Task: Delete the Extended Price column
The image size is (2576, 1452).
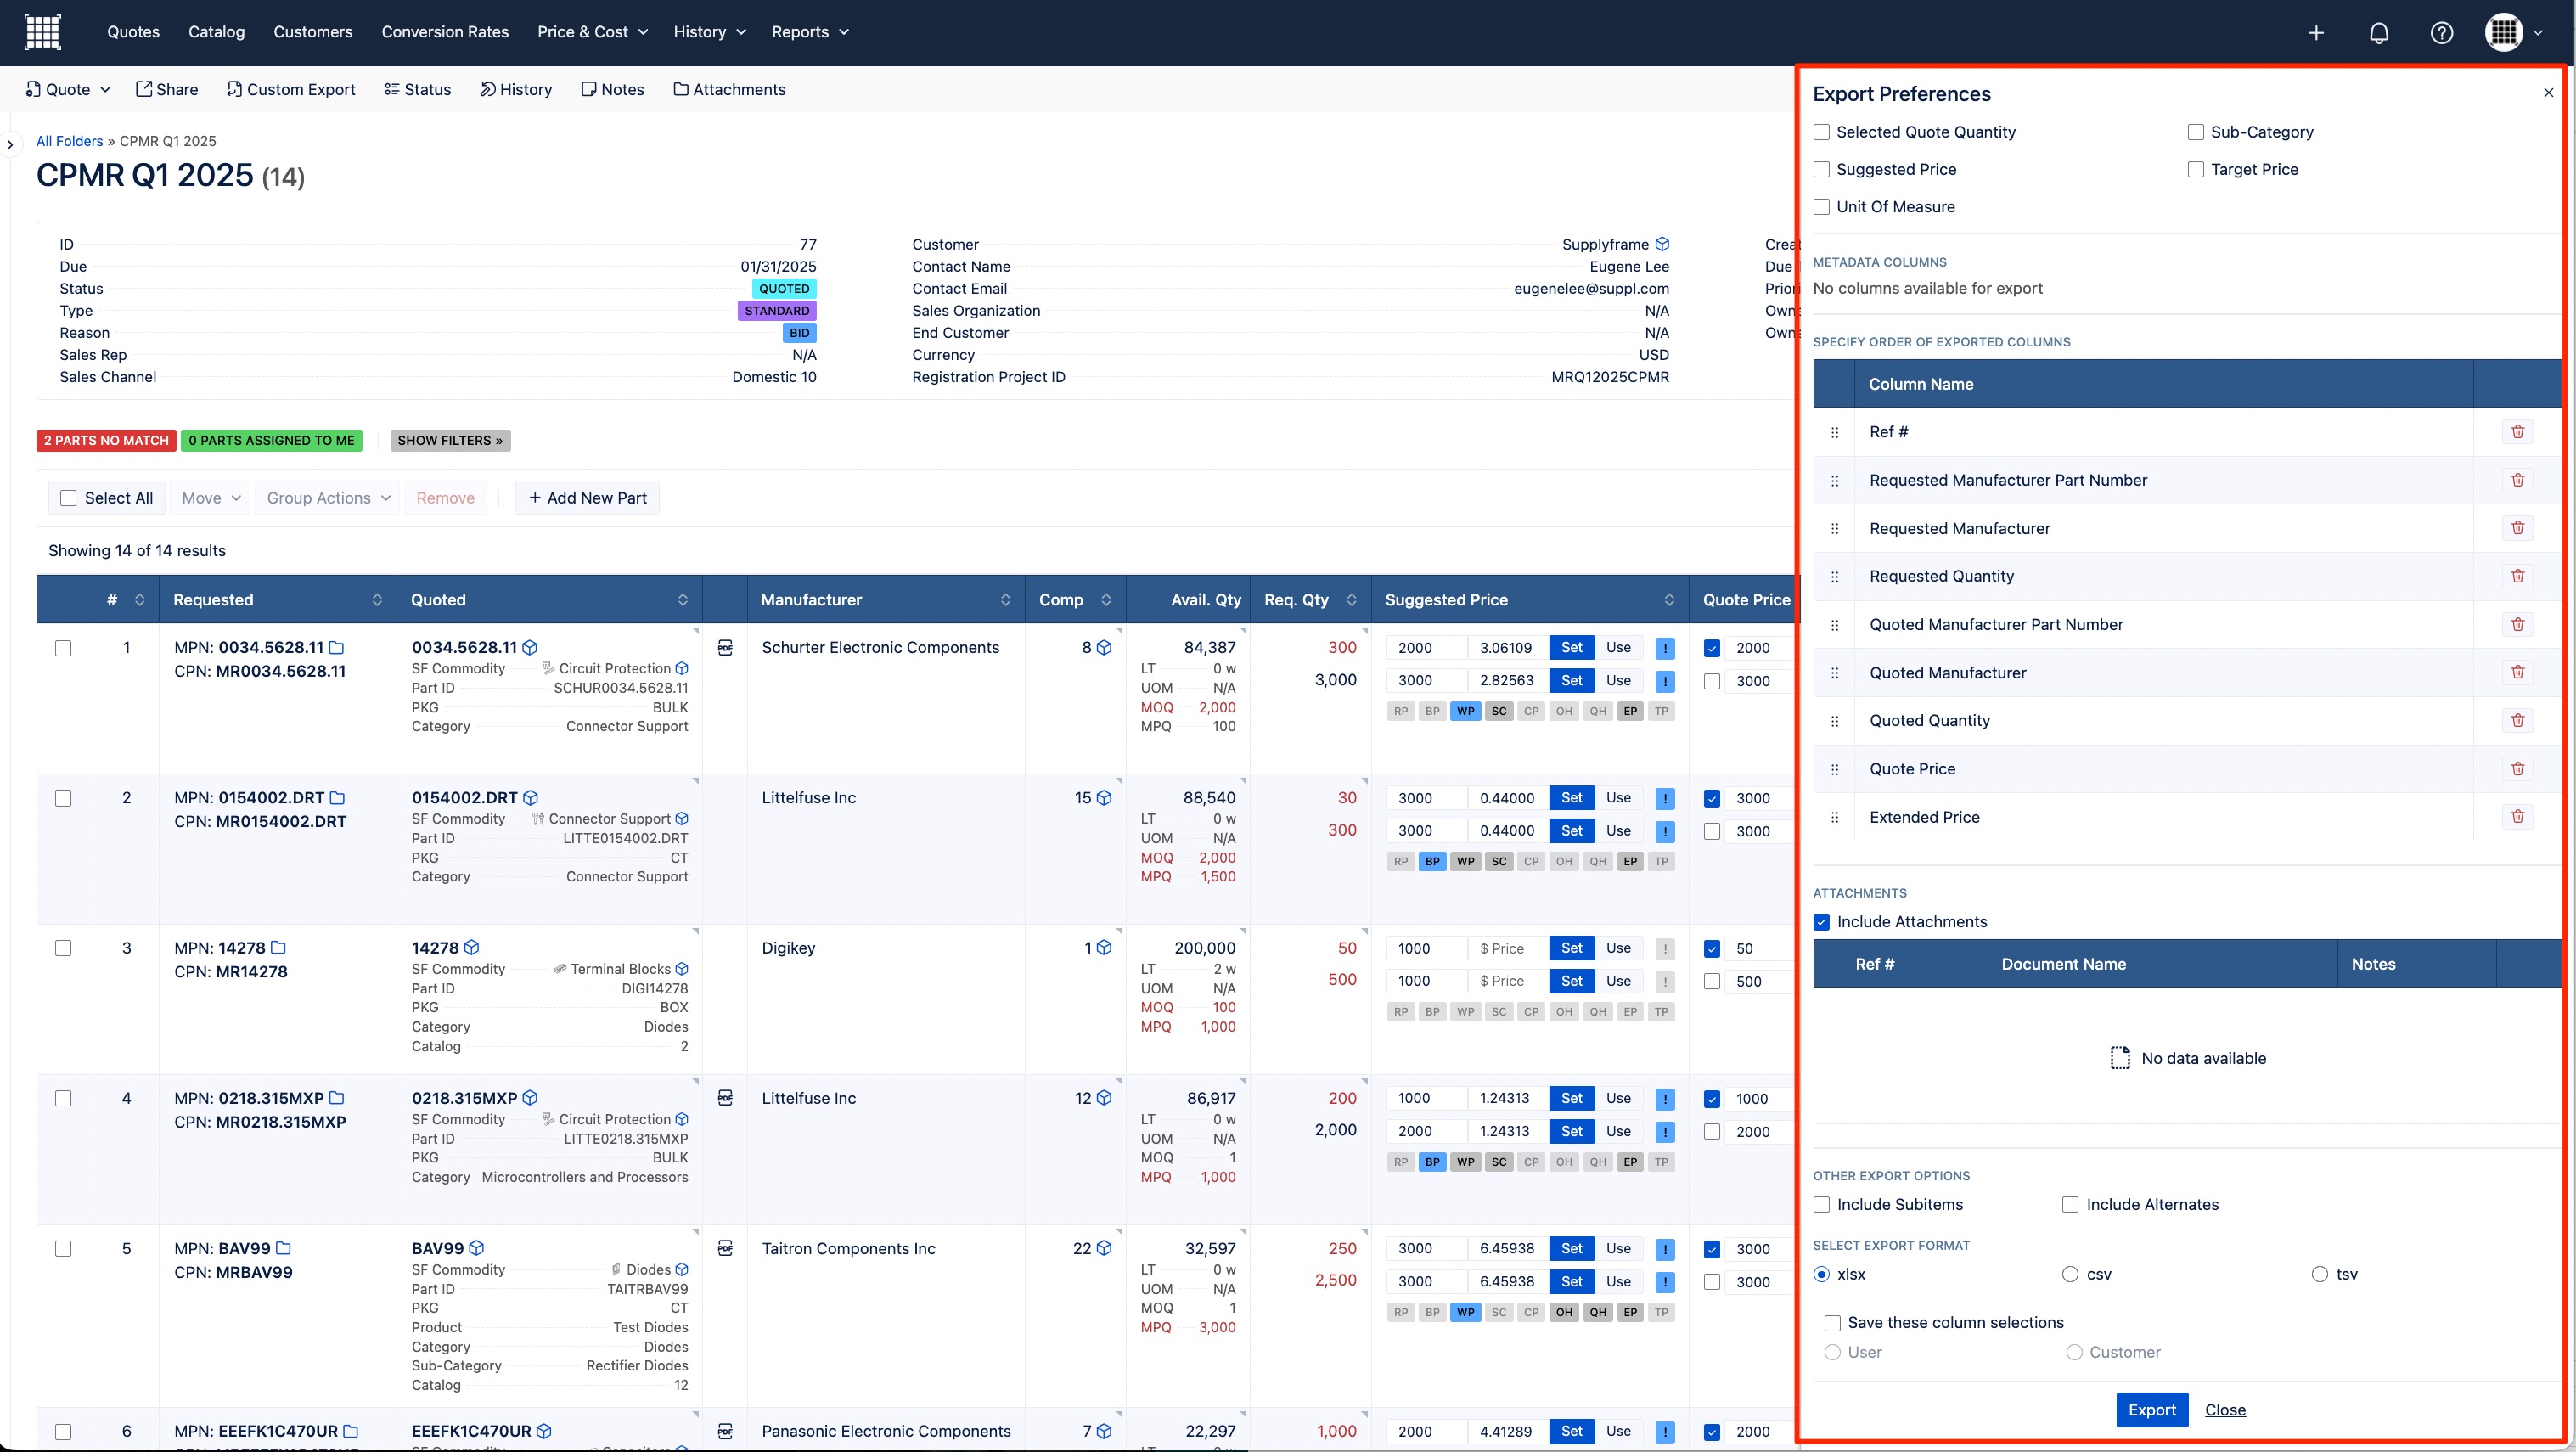Action: click(2517, 816)
